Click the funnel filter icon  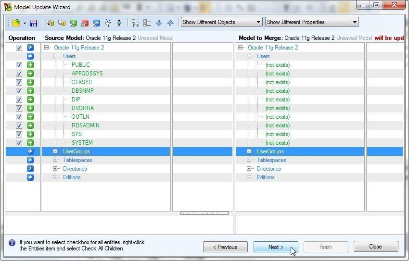108,23
